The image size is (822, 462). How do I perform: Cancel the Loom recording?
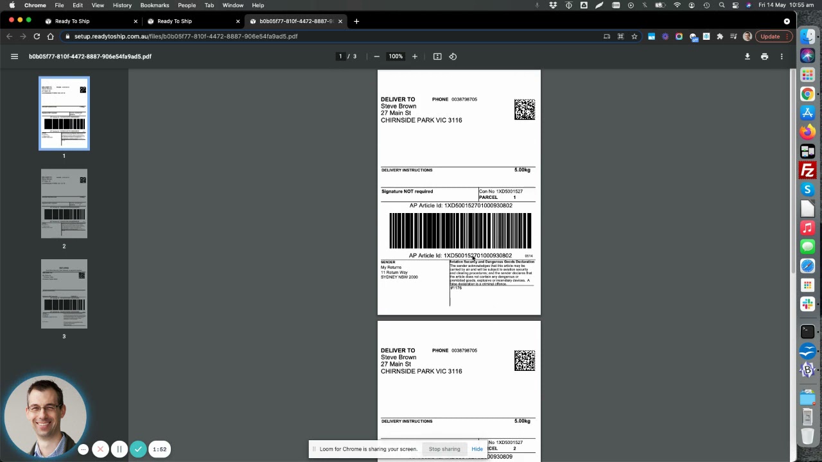tap(100, 449)
